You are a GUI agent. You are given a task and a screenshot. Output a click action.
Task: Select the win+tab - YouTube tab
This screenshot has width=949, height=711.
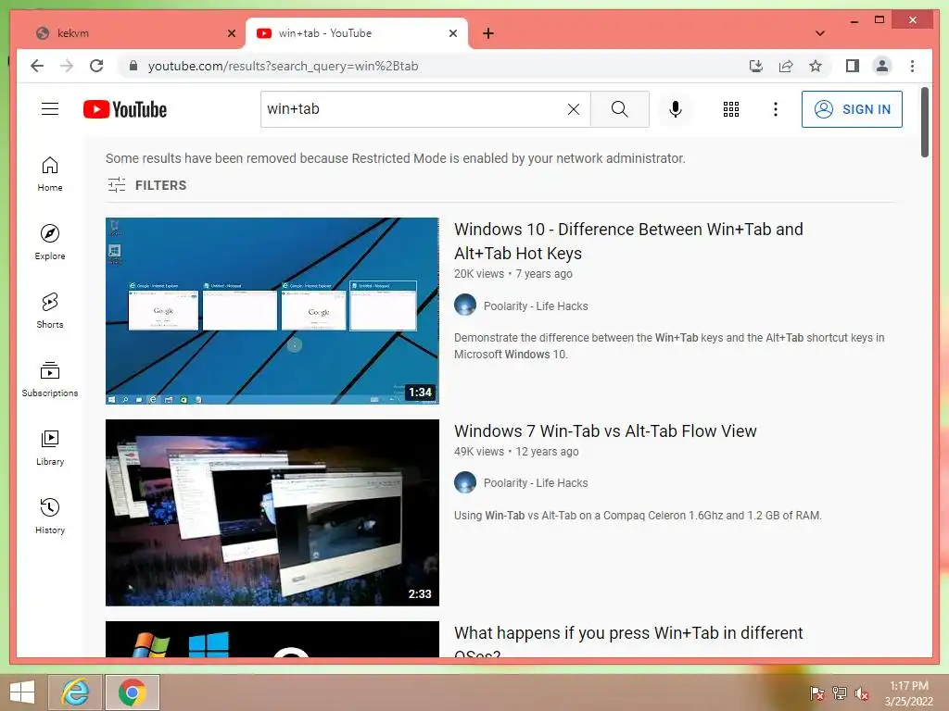(x=357, y=33)
